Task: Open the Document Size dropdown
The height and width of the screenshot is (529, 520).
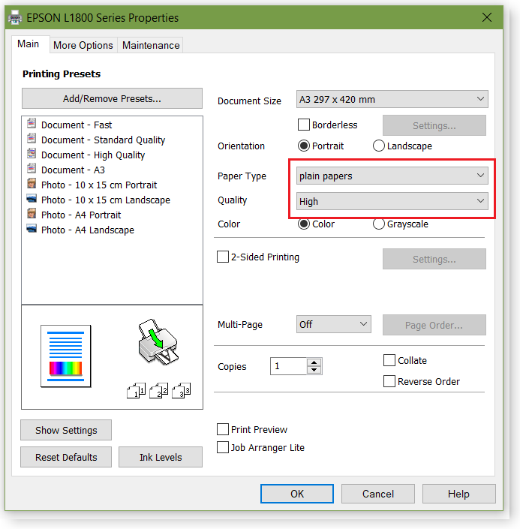Action: tap(392, 99)
